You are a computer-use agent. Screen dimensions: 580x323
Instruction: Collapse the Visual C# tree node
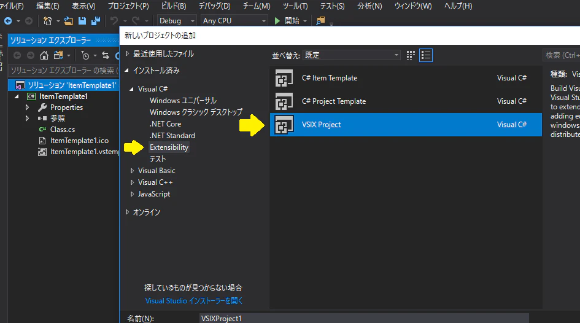(x=131, y=89)
